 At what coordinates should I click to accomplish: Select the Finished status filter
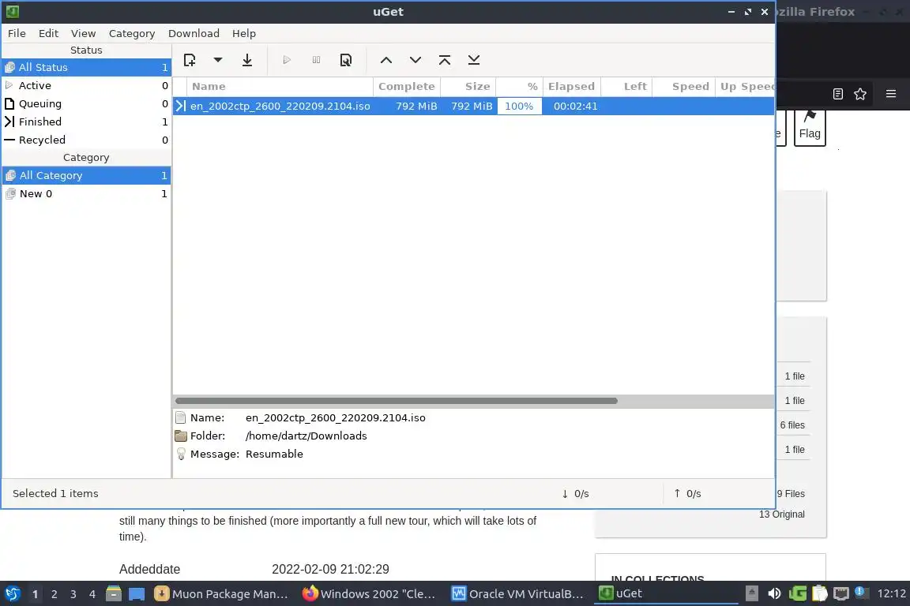86,122
